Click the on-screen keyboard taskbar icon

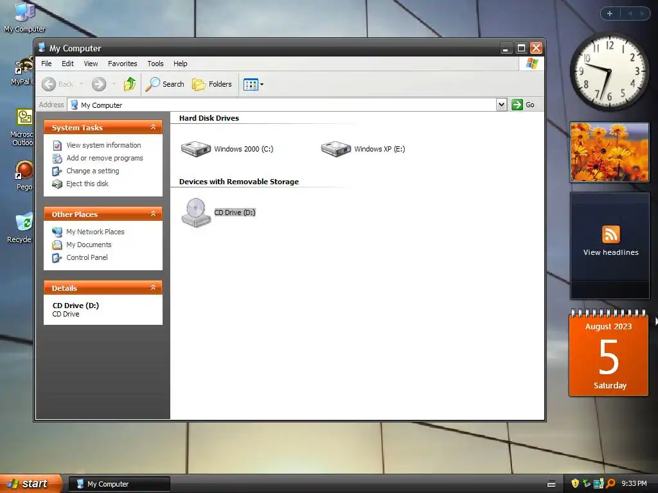551,484
